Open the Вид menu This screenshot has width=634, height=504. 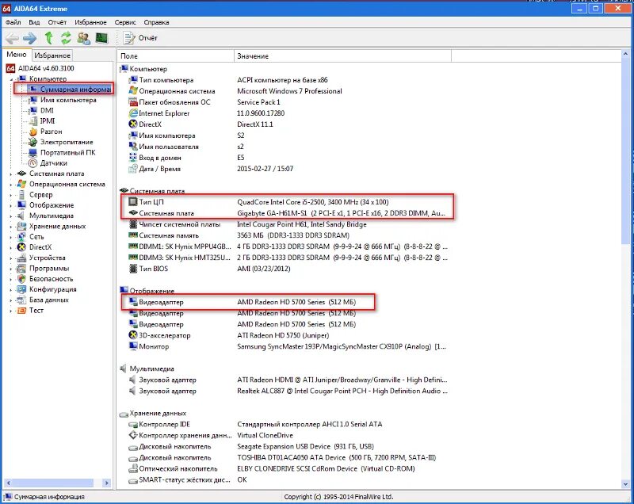[34, 22]
